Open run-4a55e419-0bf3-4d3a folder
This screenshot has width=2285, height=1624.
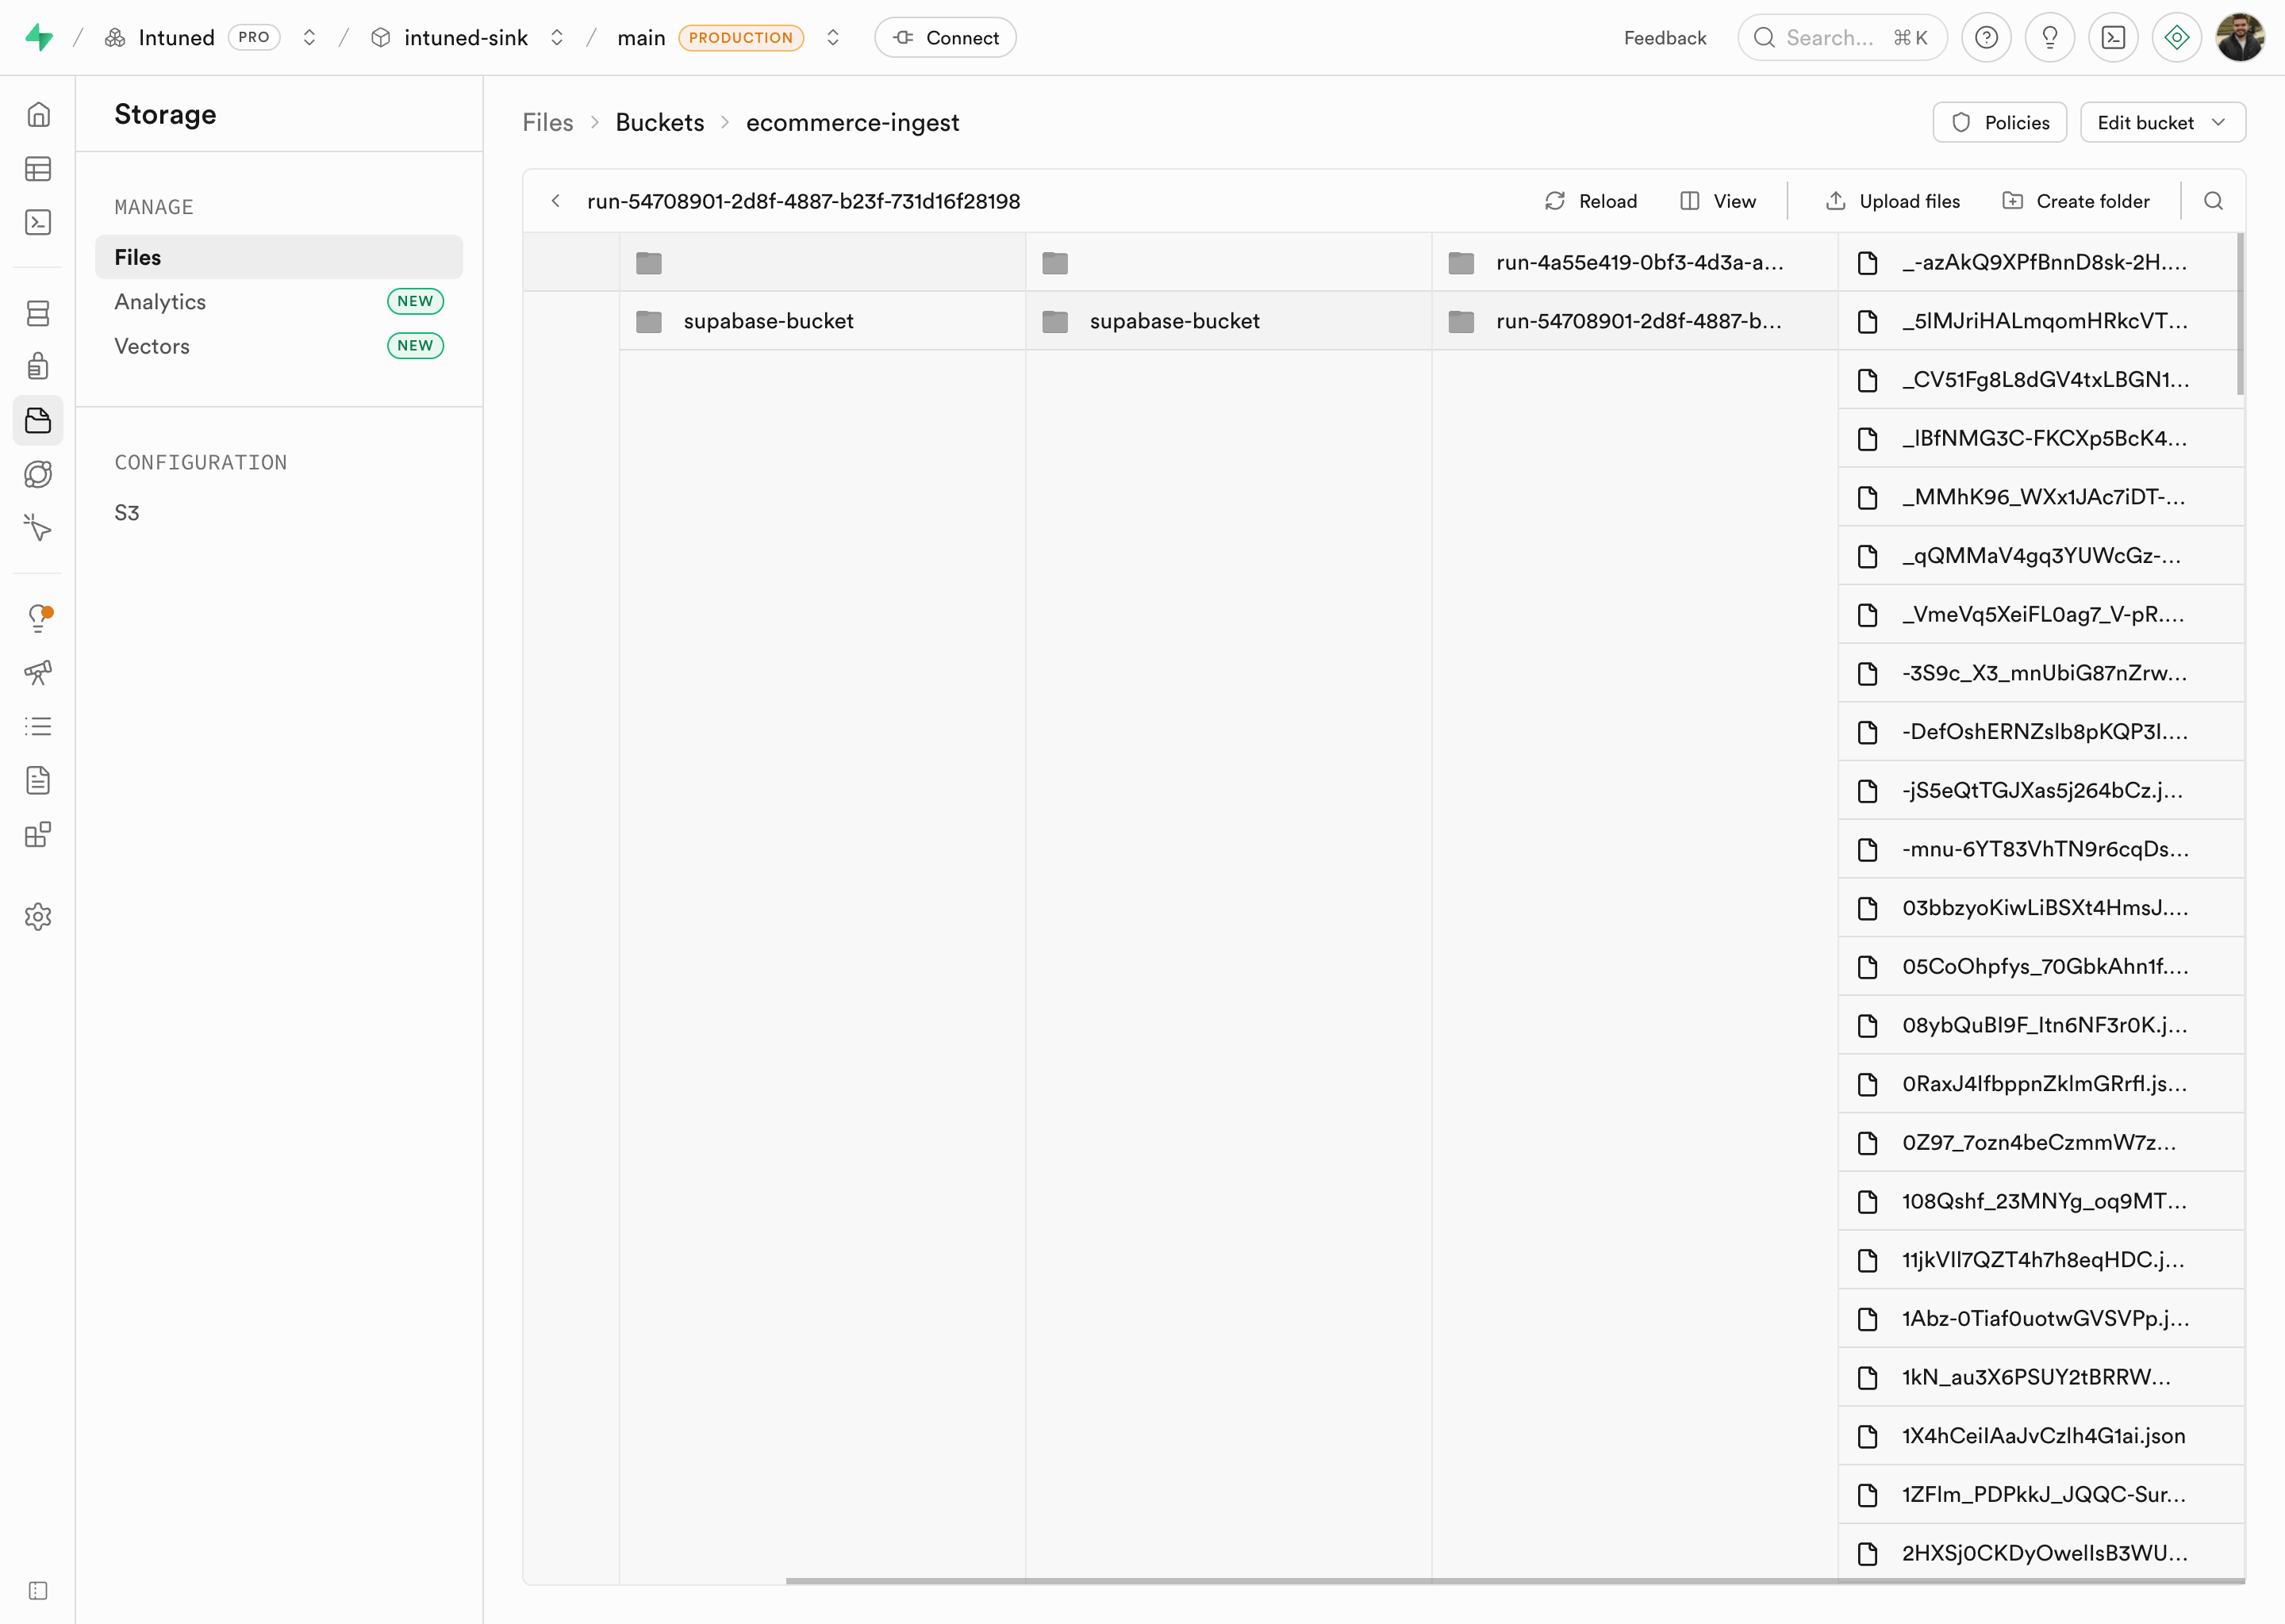point(1634,262)
